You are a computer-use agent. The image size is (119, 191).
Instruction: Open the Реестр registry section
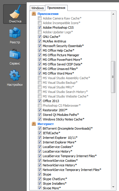pos(15,36)
